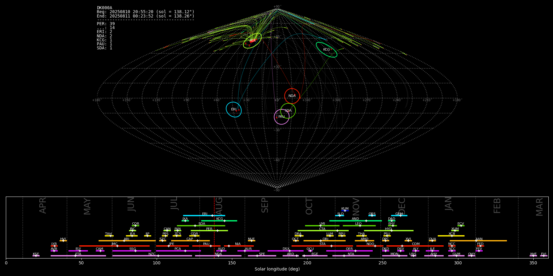The width and height of the screenshot is (553, 276).
Task: Select the +330 longitude label on map
Action: (x=306, y=100)
